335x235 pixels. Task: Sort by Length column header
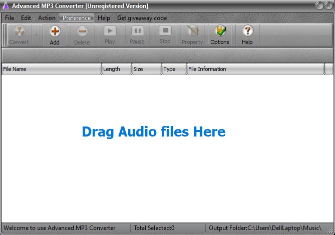click(117, 69)
